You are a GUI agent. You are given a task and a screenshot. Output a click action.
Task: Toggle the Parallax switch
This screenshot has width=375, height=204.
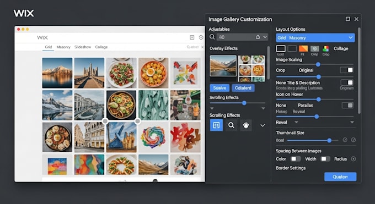347,106
